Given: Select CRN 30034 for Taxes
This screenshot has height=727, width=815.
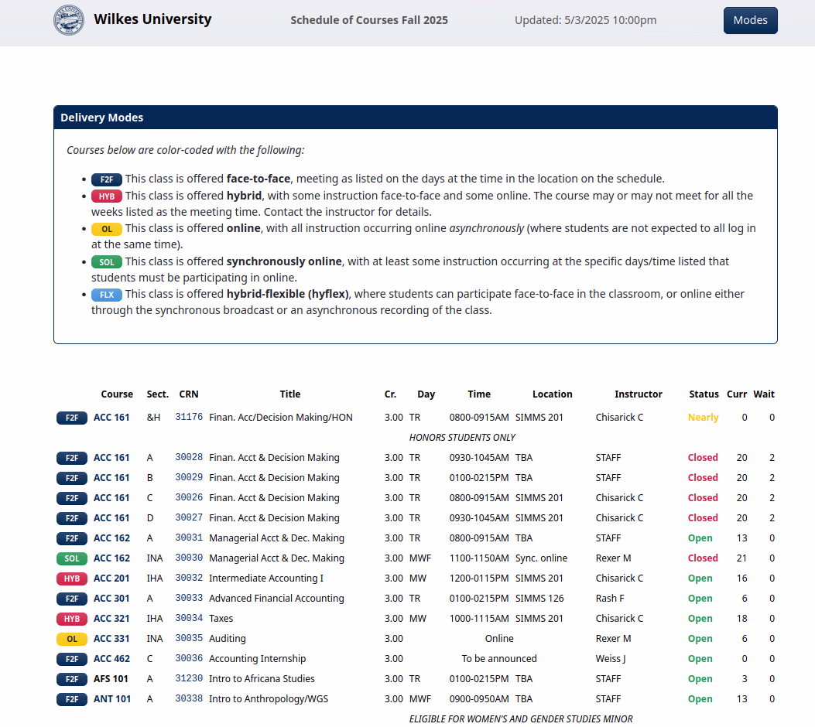Looking at the screenshot, I should [189, 619].
